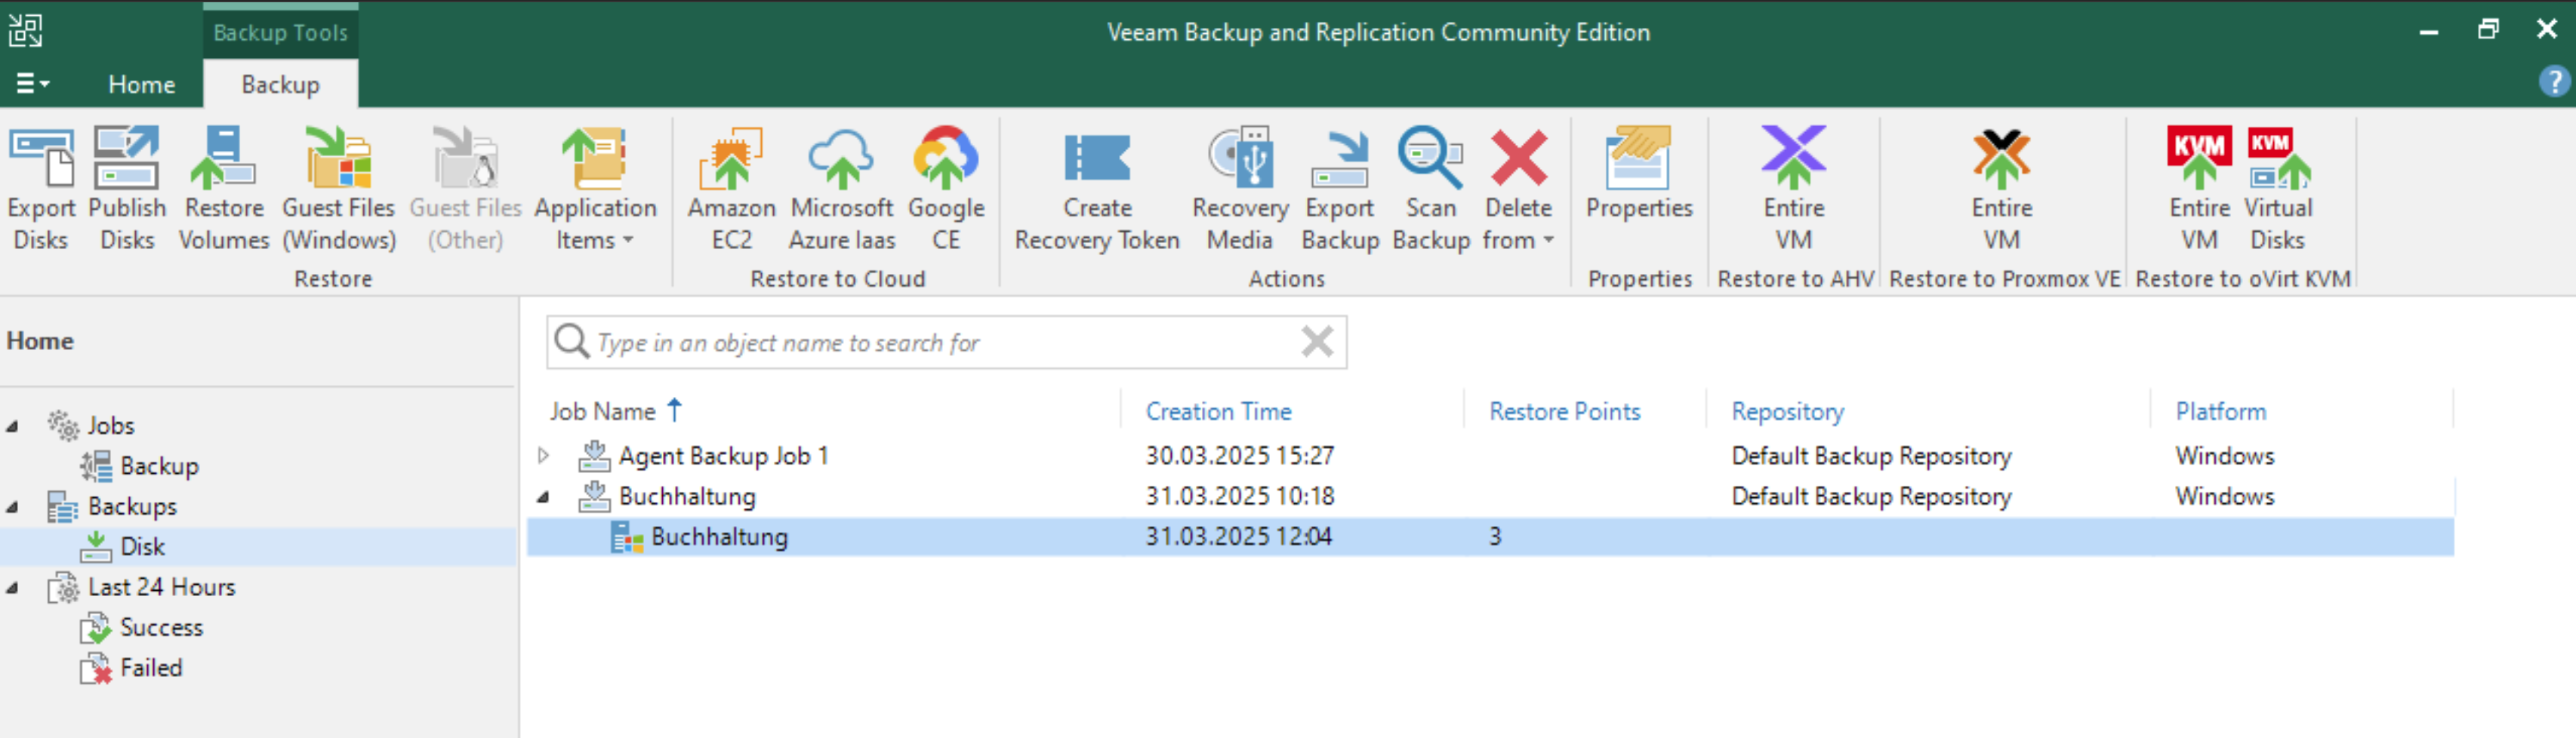Select the Agent Backup Job 1 entry

pos(723,456)
